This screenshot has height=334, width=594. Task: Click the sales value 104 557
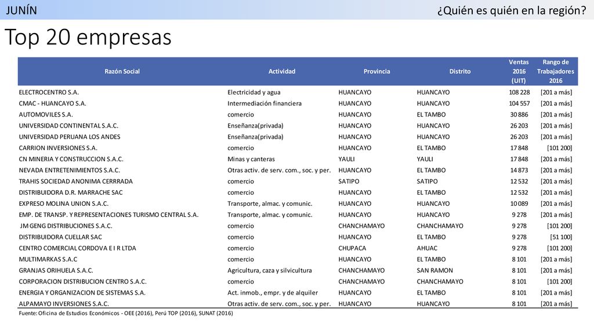click(519, 103)
